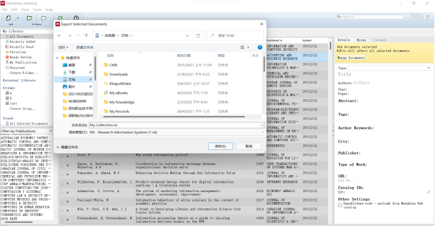Open the Filter by Publications dropdown
The height and width of the screenshot is (226, 435).
click(50, 131)
